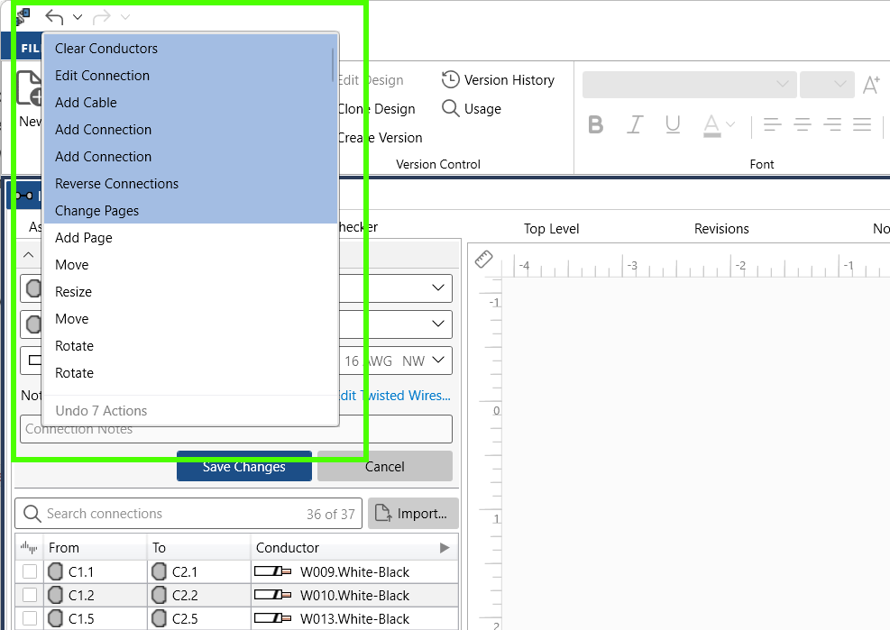Click the Import button
890x630 pixels.
413,514
